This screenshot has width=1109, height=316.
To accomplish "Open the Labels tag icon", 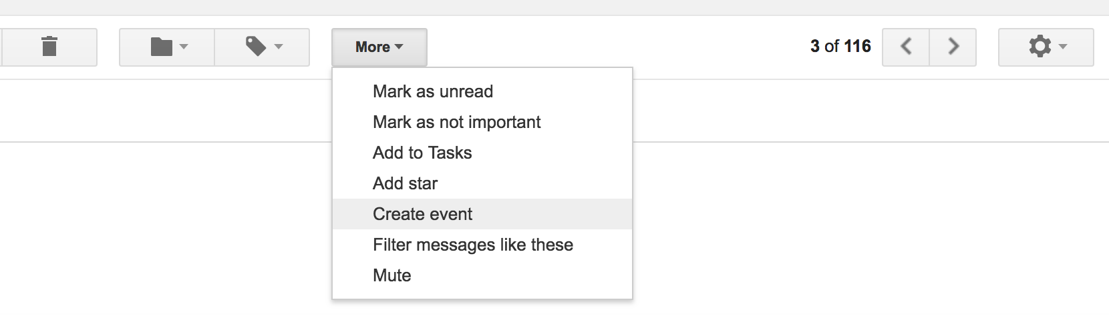I will 256,47.
